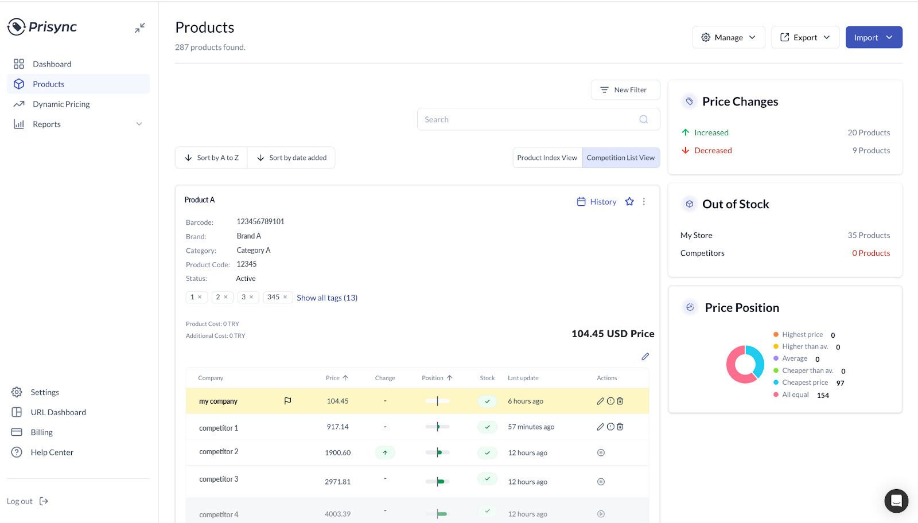Edit competitor 1 using the pencil icon

coord(600,427)
